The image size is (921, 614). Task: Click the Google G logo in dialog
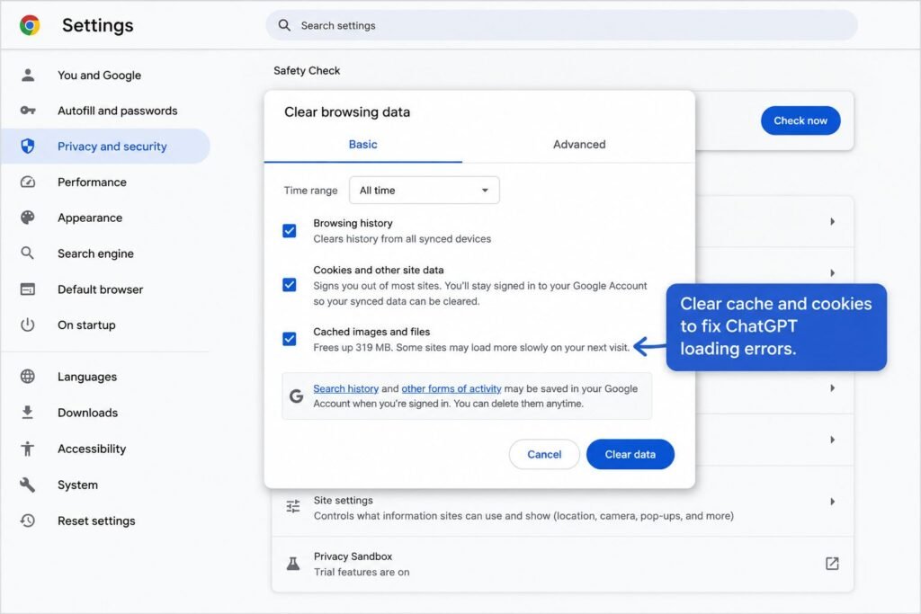297,396
